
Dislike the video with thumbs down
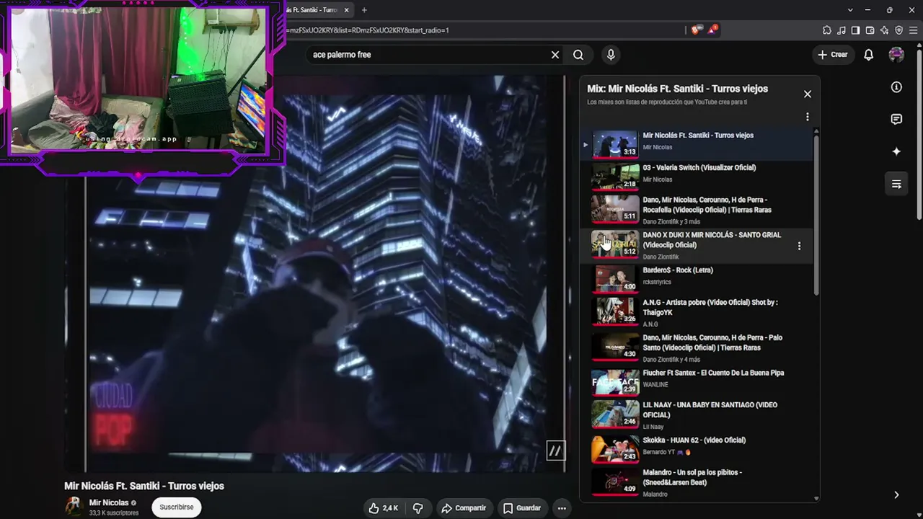(418, 508)
